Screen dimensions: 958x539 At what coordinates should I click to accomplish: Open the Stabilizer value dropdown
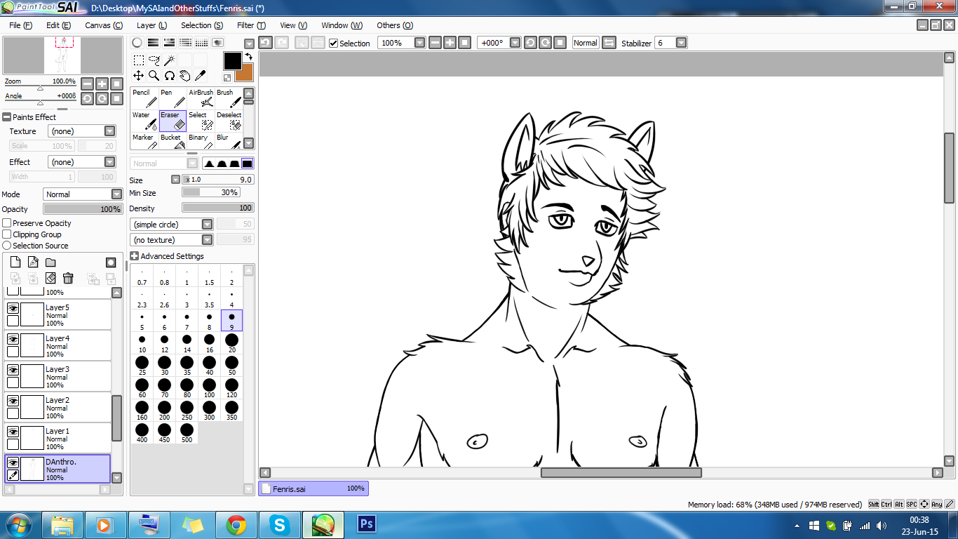pyautogui.click(x=681, y=43)
